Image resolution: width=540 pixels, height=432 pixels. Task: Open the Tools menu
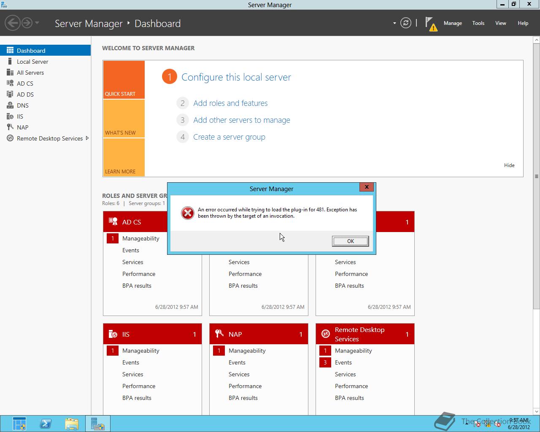click(x=478, y=23)
